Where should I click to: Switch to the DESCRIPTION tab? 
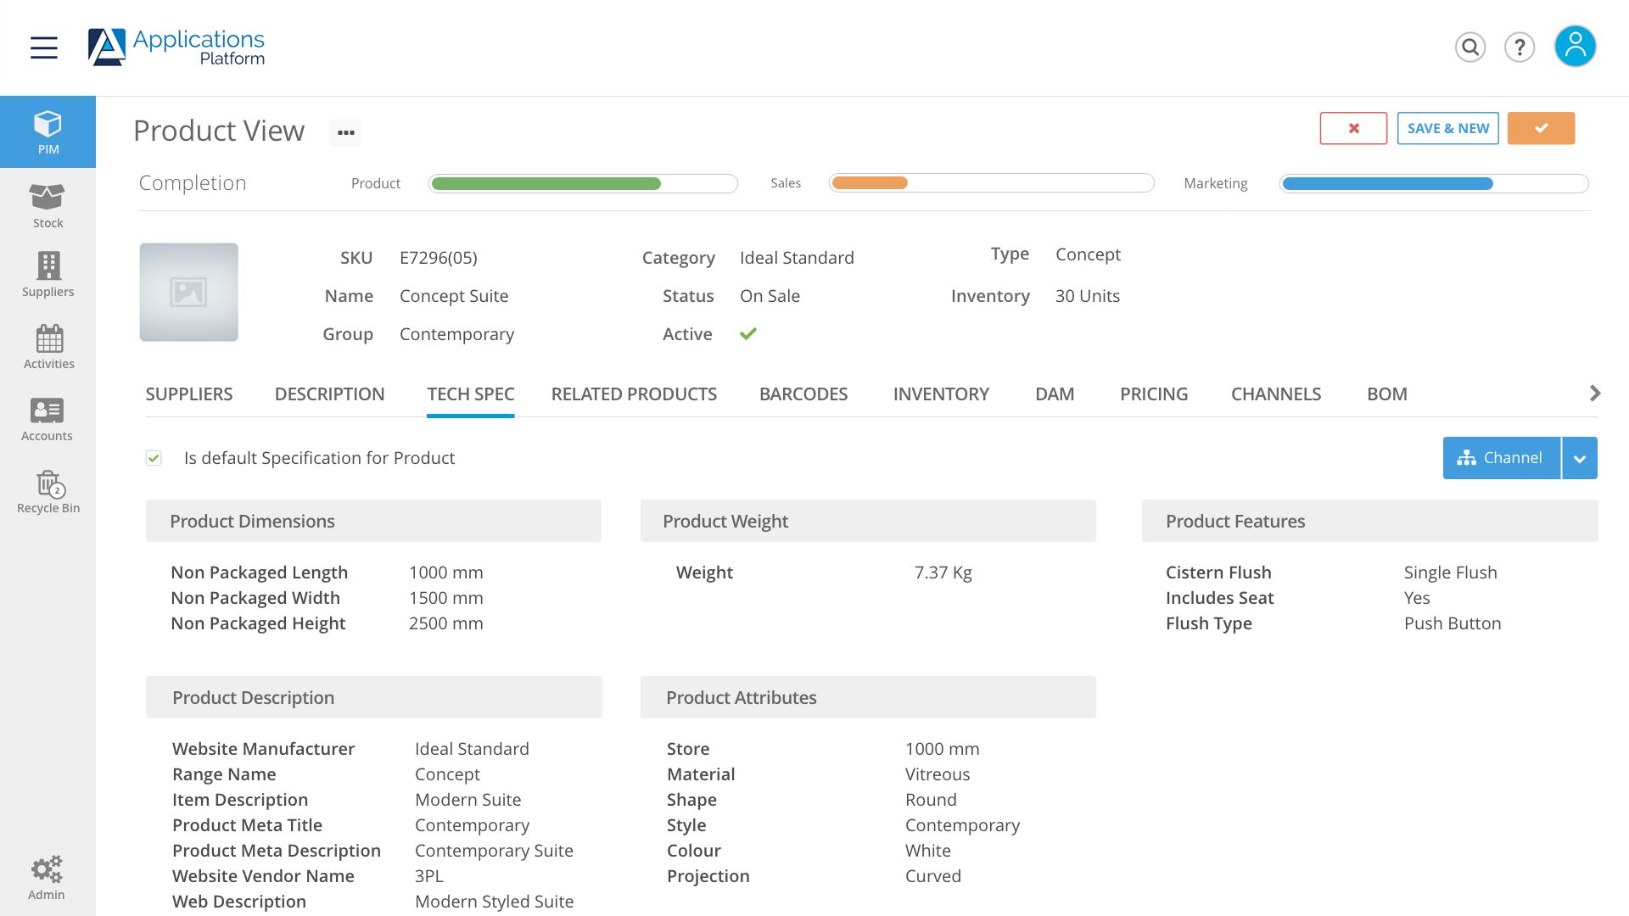329,394
